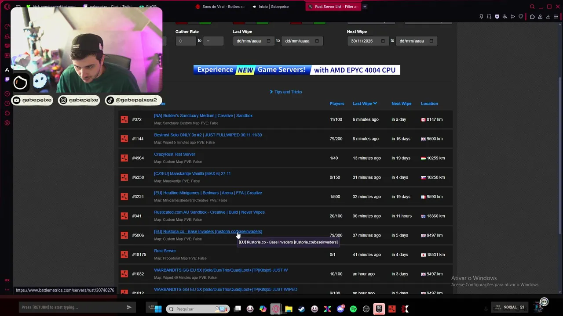Open Opera GX from the taskbar

[276, 309]
